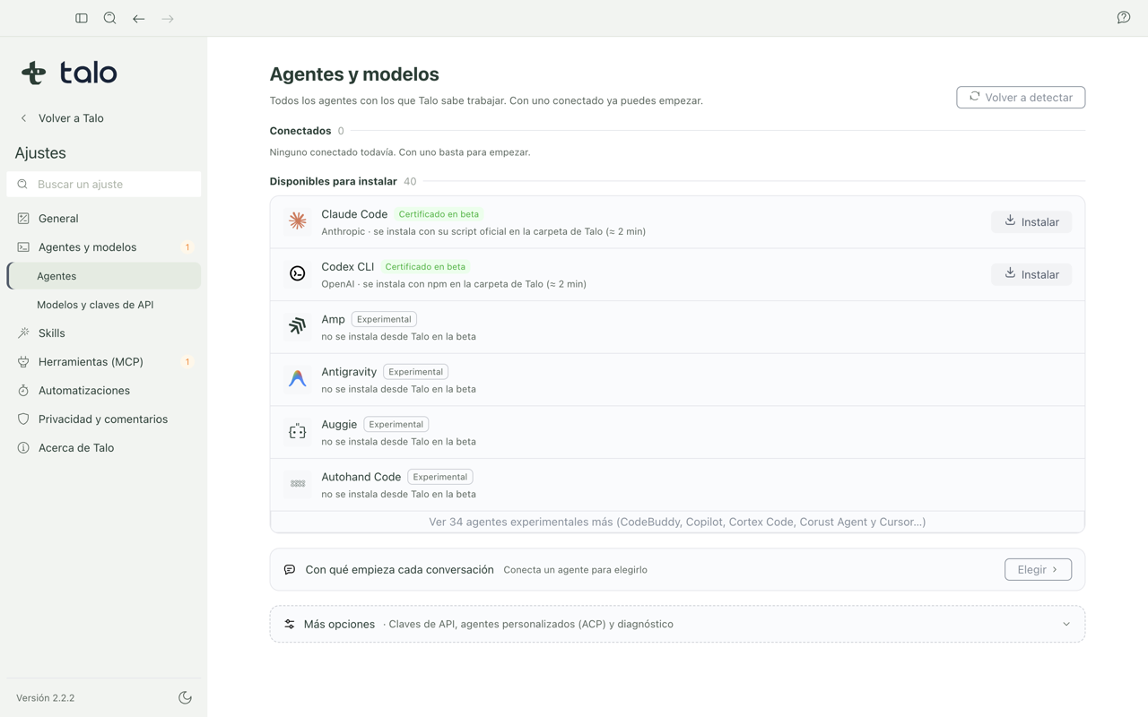Click the Talo logo
Screen dimensions: 1148x717
(x=69, y=73)
